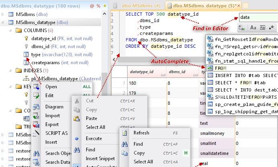Click the datatype_id column header
This screenshot has height=167, width=278.
click(x=147, y=72)
